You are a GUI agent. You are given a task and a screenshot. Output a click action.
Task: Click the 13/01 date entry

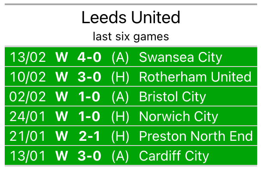[27, 156]
